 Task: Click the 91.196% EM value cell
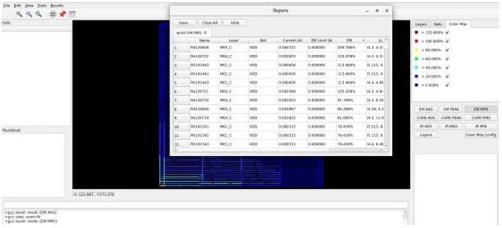tap(351, 100)
